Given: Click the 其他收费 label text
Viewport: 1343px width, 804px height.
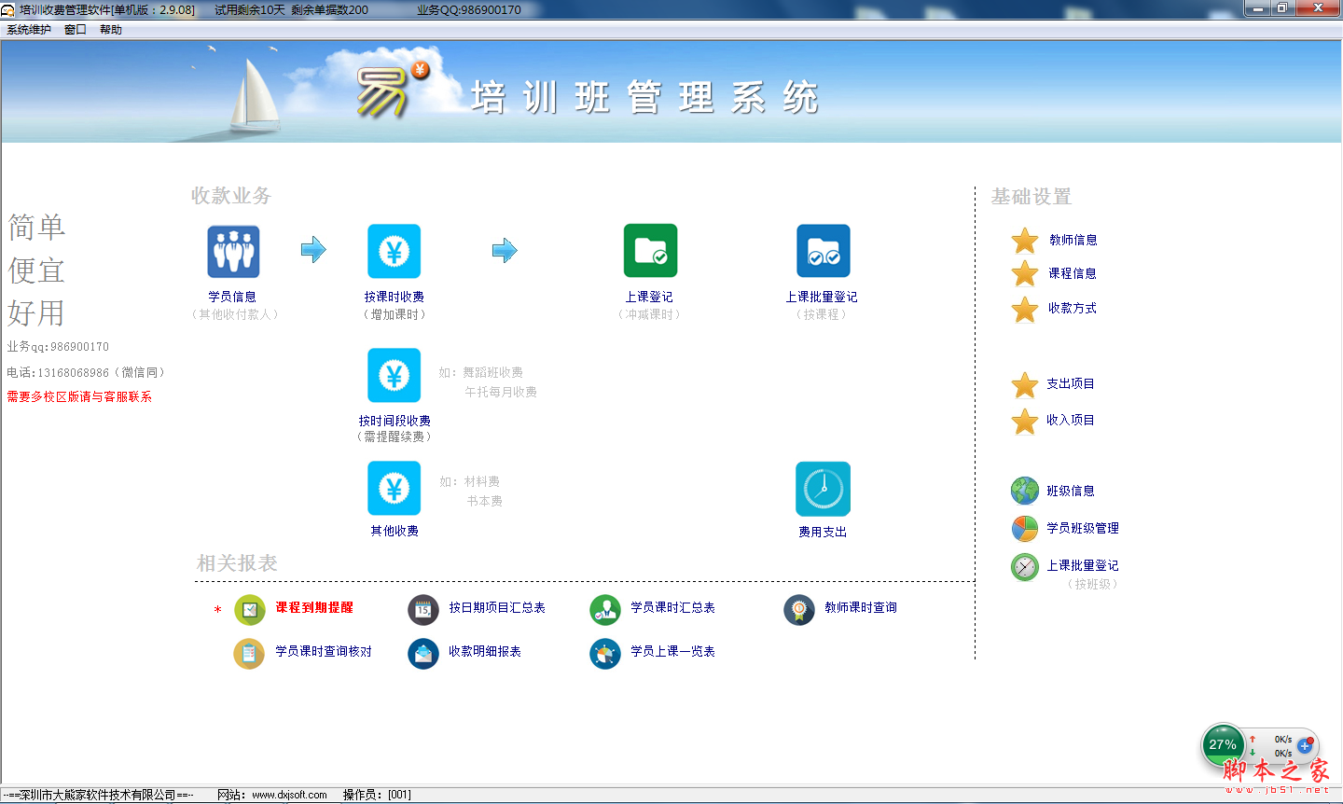Looking at the screenshot, I should pos(395,531).
